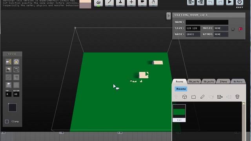
Task: Enable the Clamp checkbox
Action: point(7,122)
